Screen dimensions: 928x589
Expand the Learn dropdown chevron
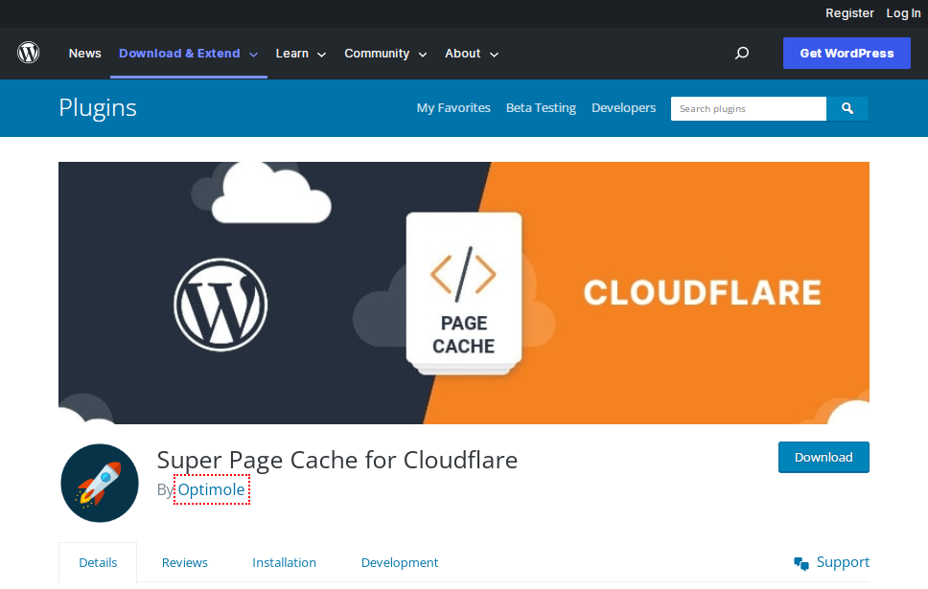click(x=321, y=55)
